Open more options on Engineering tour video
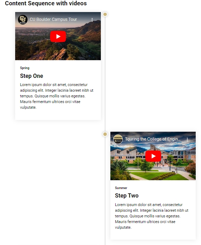201x245 pixels. tap(187, 139)
